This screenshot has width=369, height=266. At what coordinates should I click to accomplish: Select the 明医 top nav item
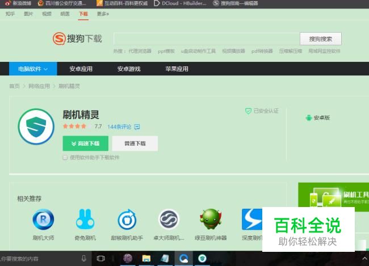[65, 14]
